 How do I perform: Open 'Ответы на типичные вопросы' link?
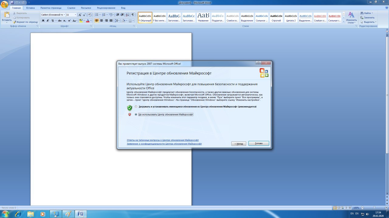click(163, 140)
